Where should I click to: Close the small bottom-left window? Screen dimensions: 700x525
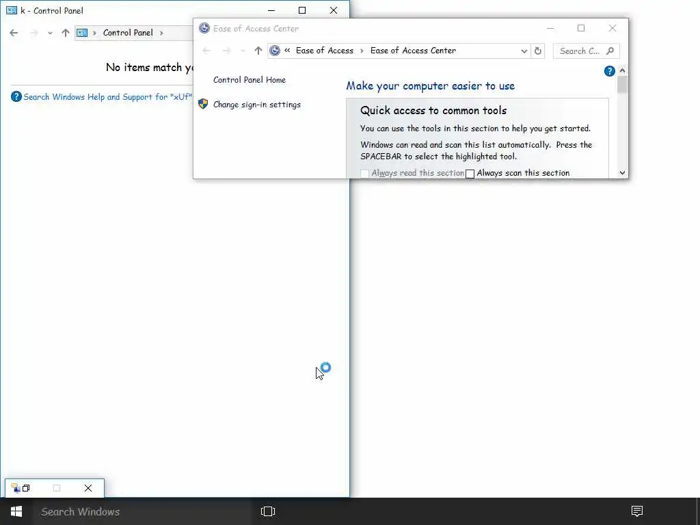click(x=88, y=488)
